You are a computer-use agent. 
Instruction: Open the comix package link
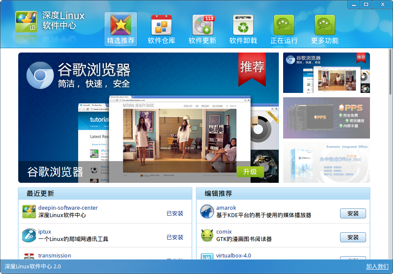[224, 231]
